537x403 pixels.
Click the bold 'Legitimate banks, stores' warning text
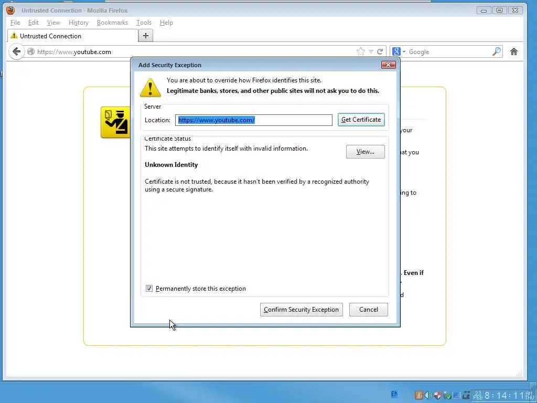point(273,91)
